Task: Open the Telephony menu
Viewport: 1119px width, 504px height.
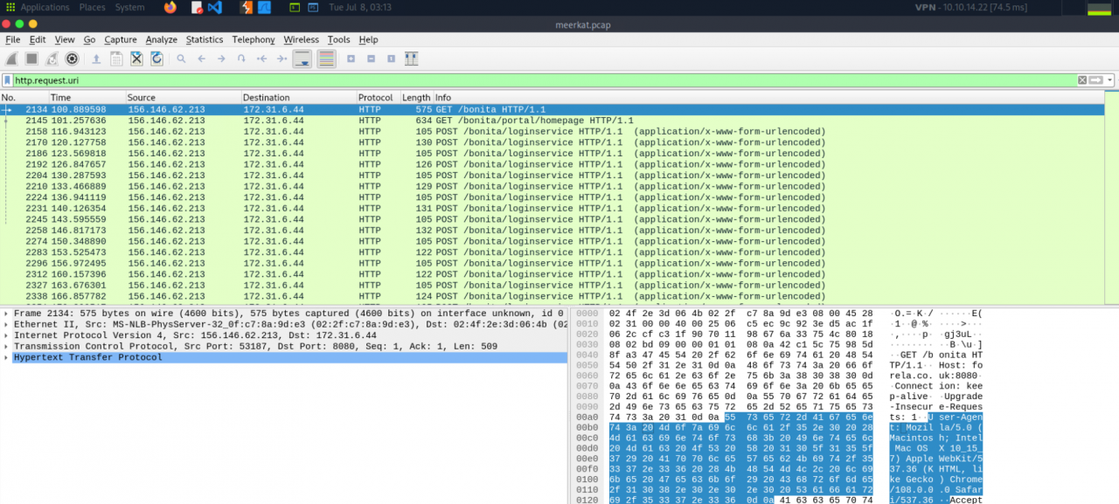Action: [x=254, y=39]
